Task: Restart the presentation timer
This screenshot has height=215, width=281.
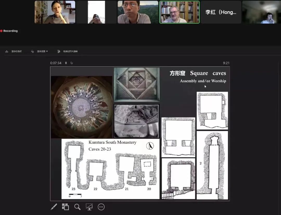Action: [x=72, y=63]
